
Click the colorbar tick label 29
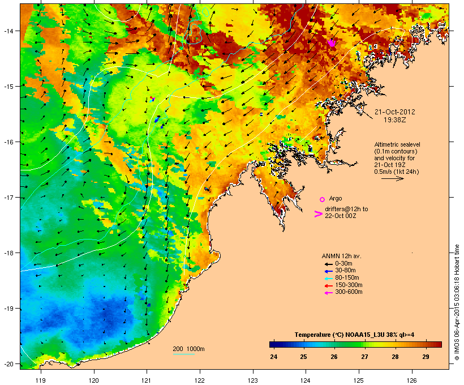pyautogui.click(x=426, y=357)
